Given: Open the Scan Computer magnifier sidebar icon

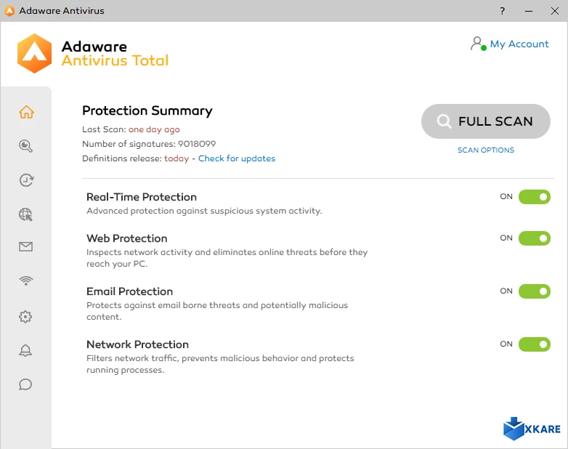Looking at the screenshot, I should click(x=25, y=146).
